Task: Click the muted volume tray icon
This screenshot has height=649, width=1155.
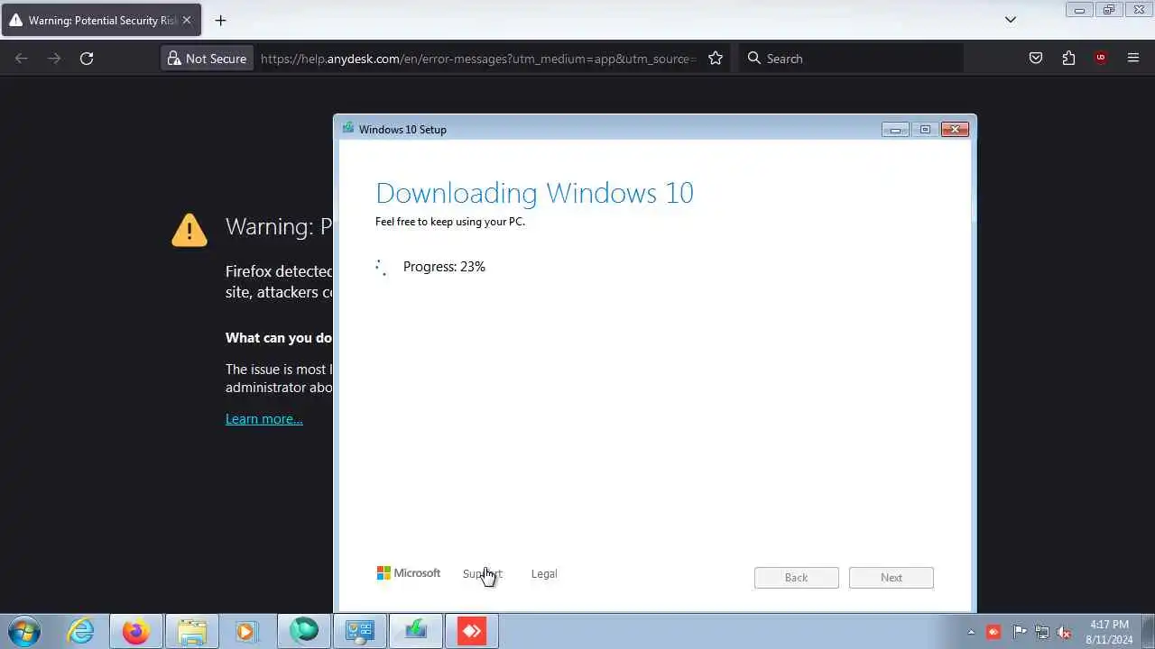Action: 1065,632
